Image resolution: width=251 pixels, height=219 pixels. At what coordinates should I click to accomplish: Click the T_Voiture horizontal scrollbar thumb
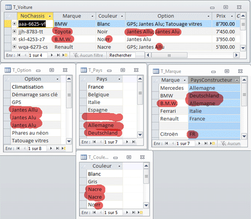point(169,55)
